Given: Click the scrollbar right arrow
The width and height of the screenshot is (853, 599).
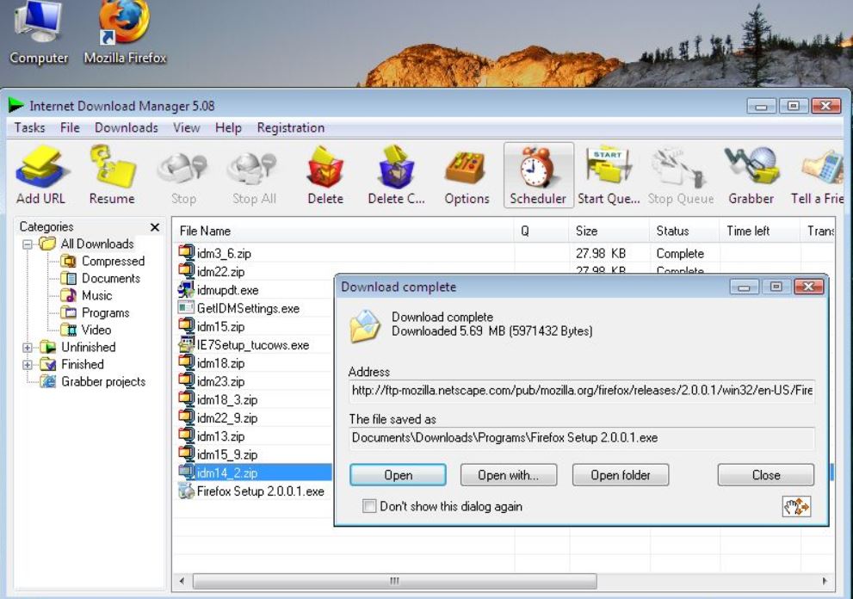Looking at the screenshot, I should (x=825, y=581).
